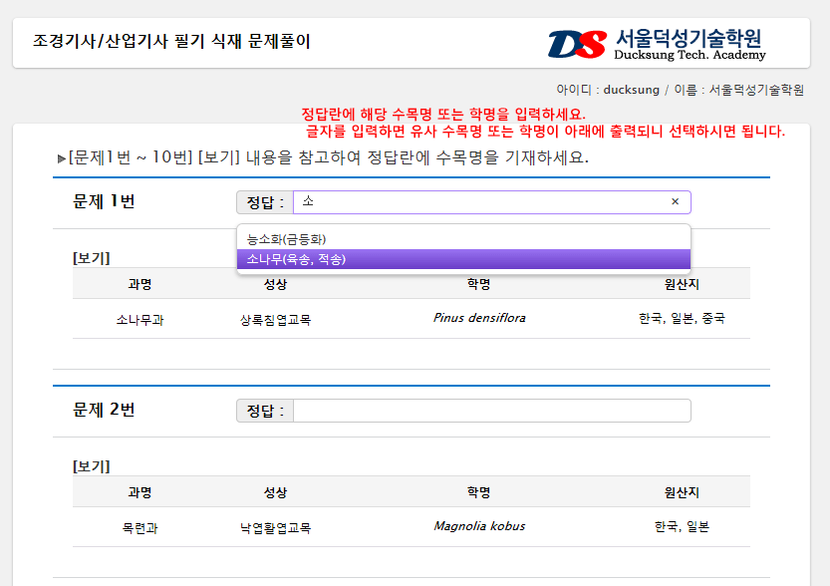Clear the 문제 1번 answer with the X icon
Image resolution: width=830 pixels, height=586 pixels.
pos(675,201)
